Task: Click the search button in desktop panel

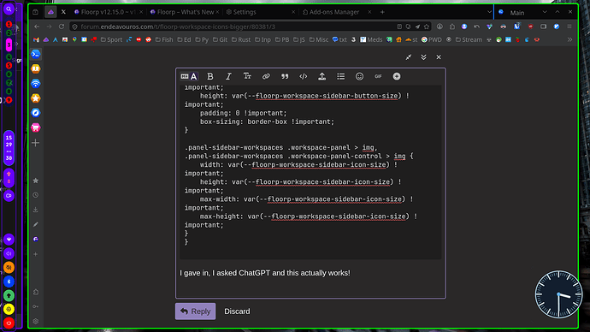Action: point(9,9)
